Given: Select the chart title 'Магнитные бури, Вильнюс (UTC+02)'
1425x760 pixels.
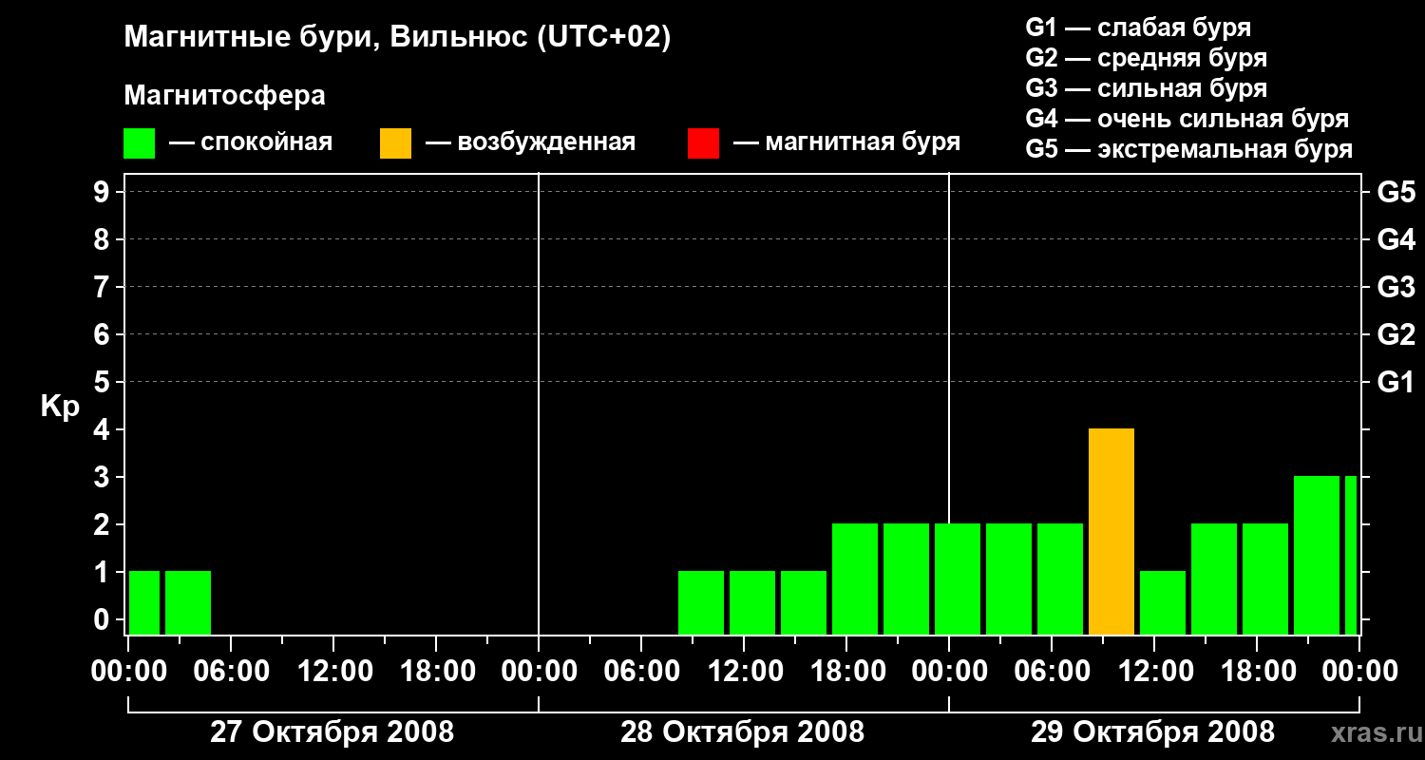Looking at the screenshot, I should click(397, 38).
